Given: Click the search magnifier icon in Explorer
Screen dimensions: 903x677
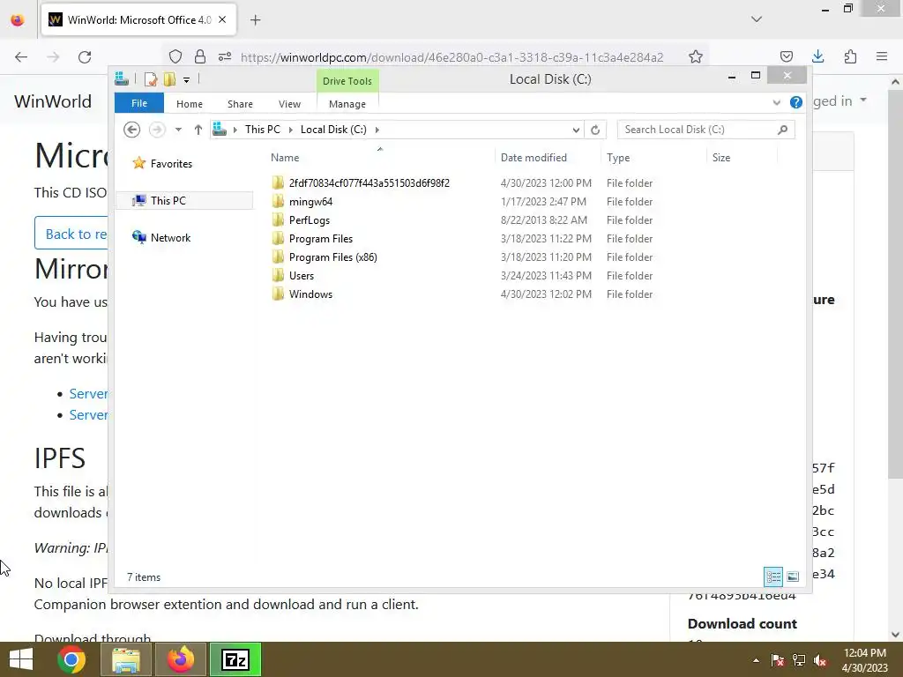Looking at the screenshot, I should (782, 130).
